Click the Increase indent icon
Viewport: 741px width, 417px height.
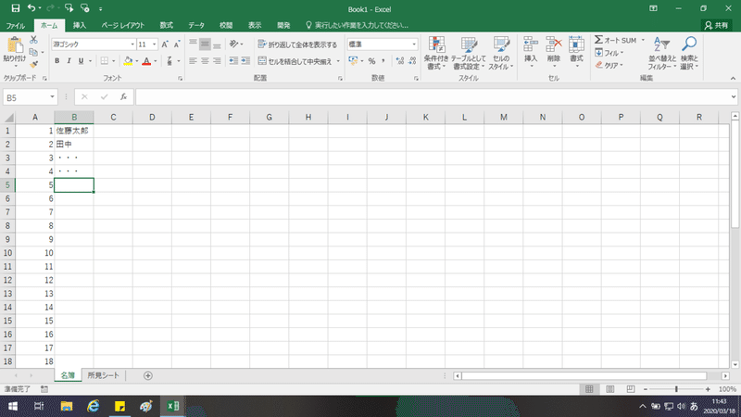[245, 61]
